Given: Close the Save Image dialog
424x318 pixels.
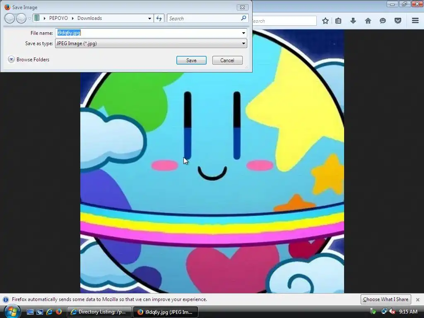Looking at the screenshot, I should (x=242, y=7).
